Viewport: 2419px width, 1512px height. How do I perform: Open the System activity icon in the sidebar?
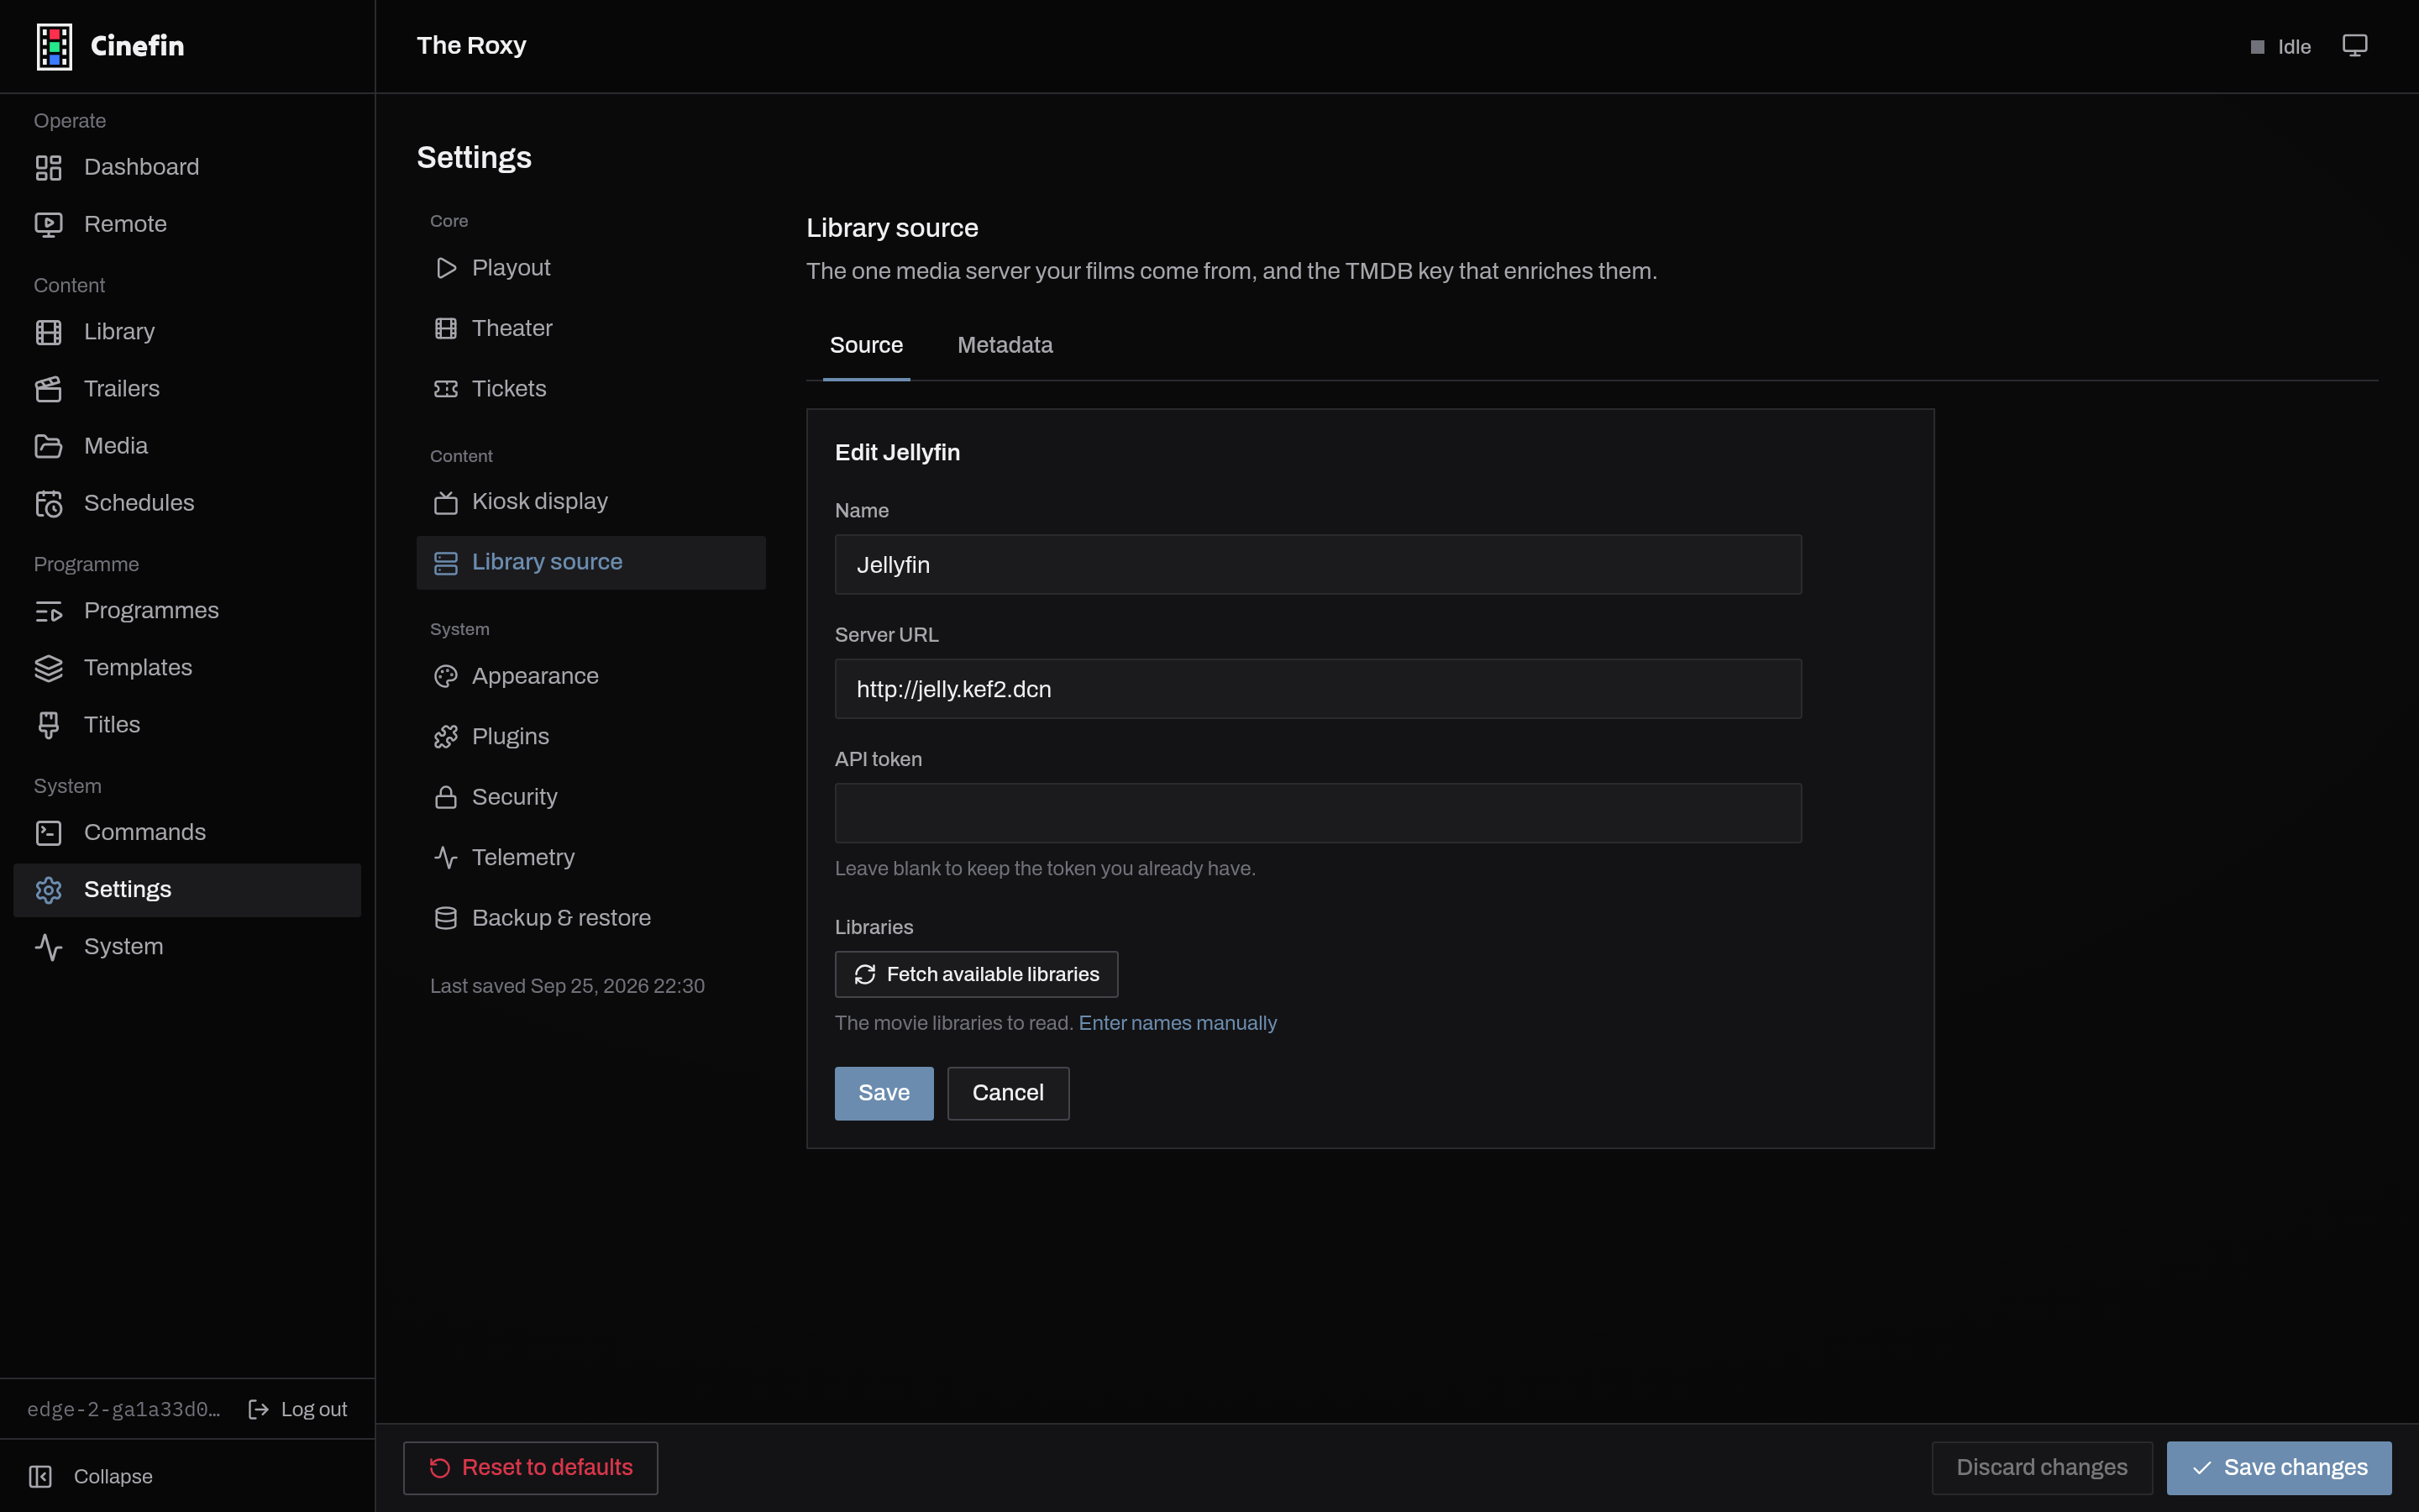tap(48, 947)
